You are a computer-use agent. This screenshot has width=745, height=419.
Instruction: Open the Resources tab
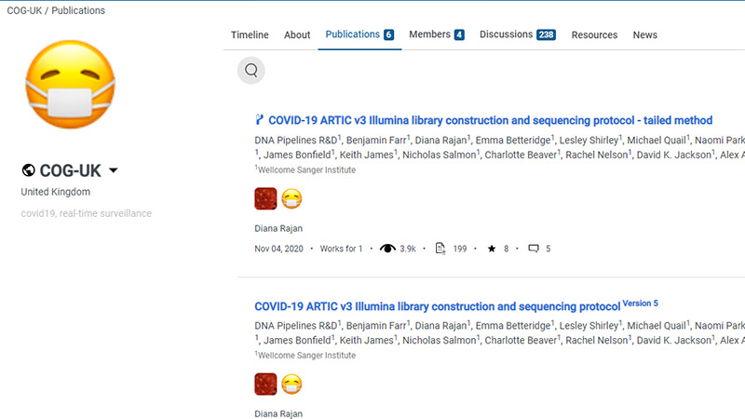(x=594, y=35)
